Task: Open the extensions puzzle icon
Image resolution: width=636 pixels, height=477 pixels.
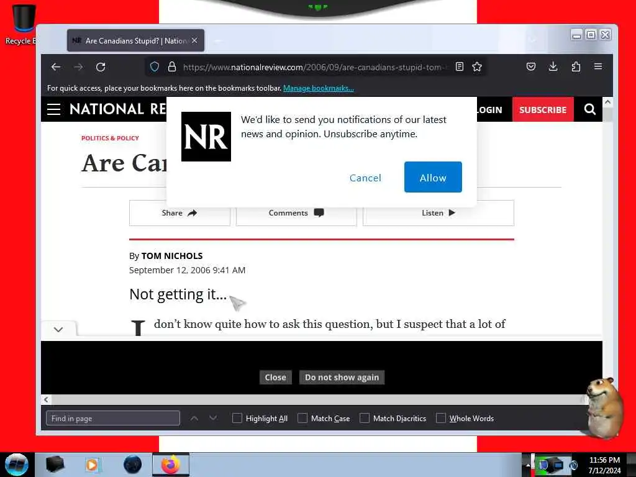Action: [x=576, y=66]
